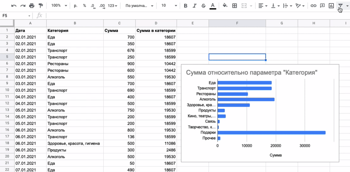Apply percent format with the % button
Viewport: 350px width, 172px height.
point(84,6)
